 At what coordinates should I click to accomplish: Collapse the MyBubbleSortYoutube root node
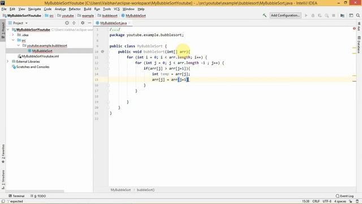[x=8, y=29]
